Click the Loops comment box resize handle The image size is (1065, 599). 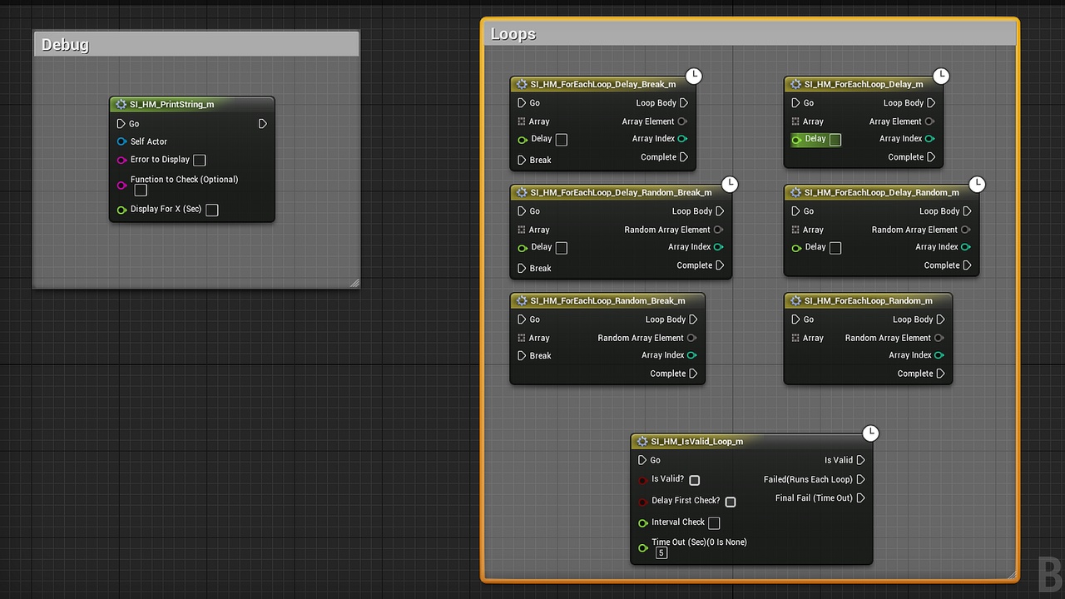[1012, 574]
